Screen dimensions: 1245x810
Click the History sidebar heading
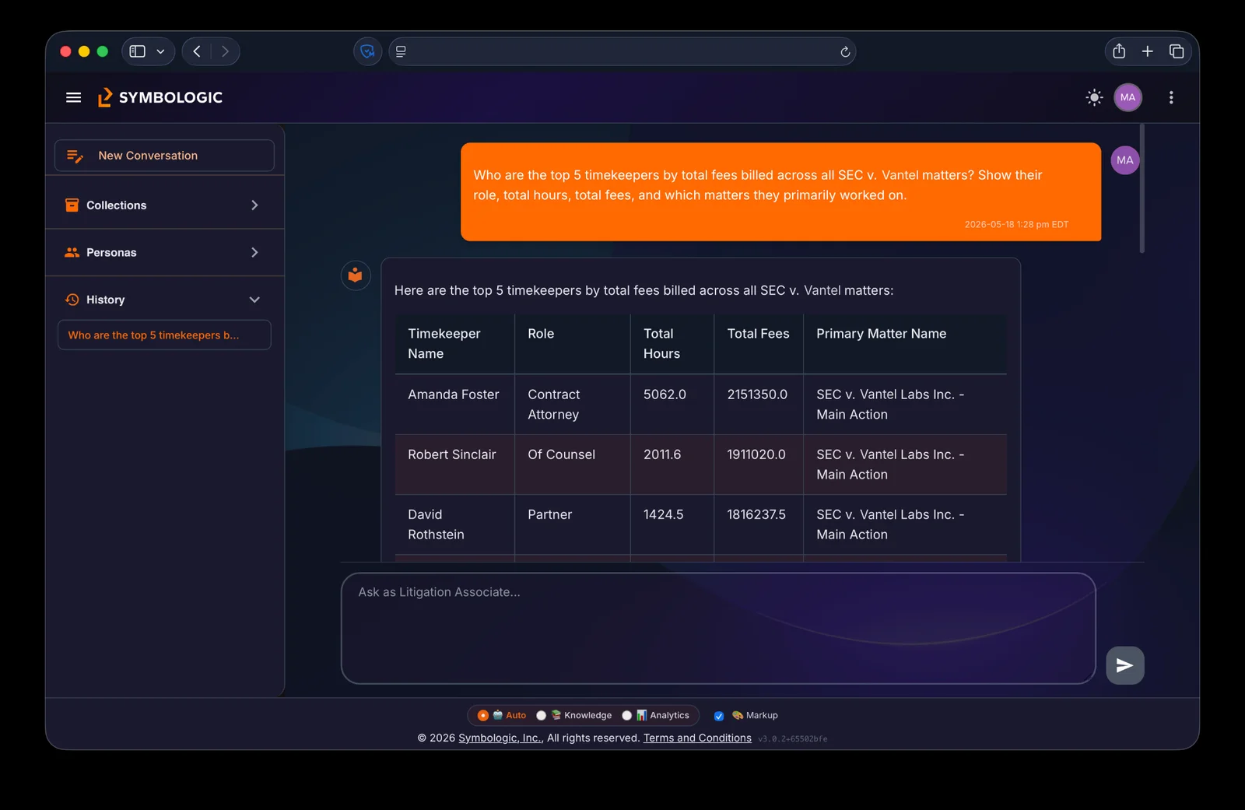tap(105, 300)
